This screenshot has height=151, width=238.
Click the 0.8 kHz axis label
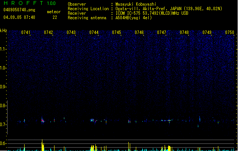tap(3, 106)
